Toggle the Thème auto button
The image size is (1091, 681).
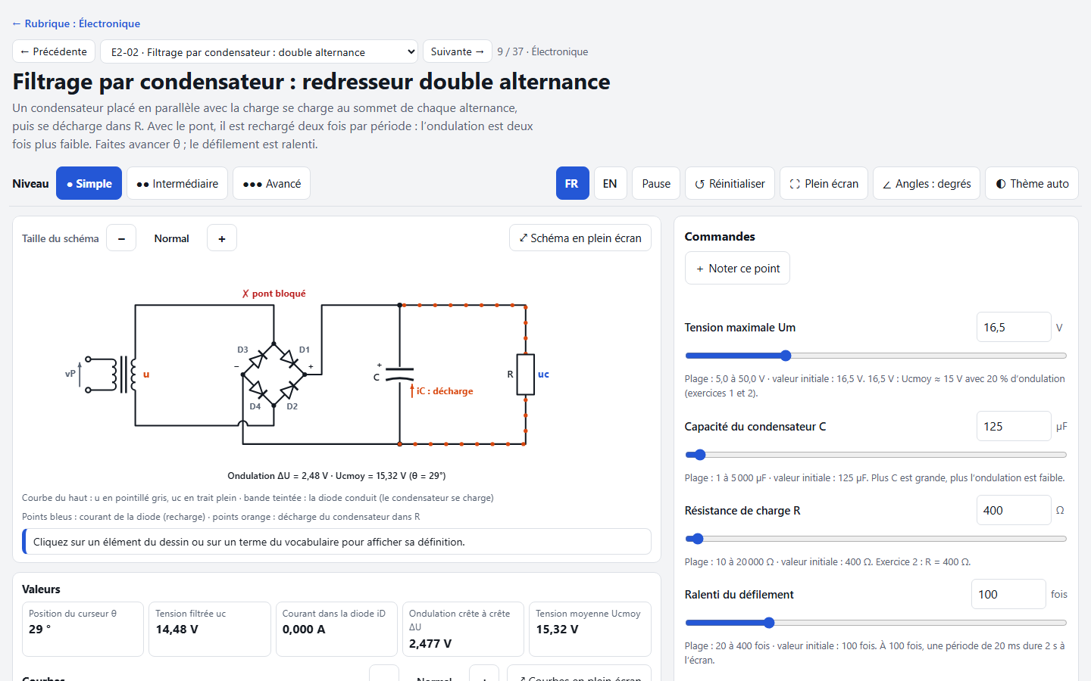point(1032,183)
